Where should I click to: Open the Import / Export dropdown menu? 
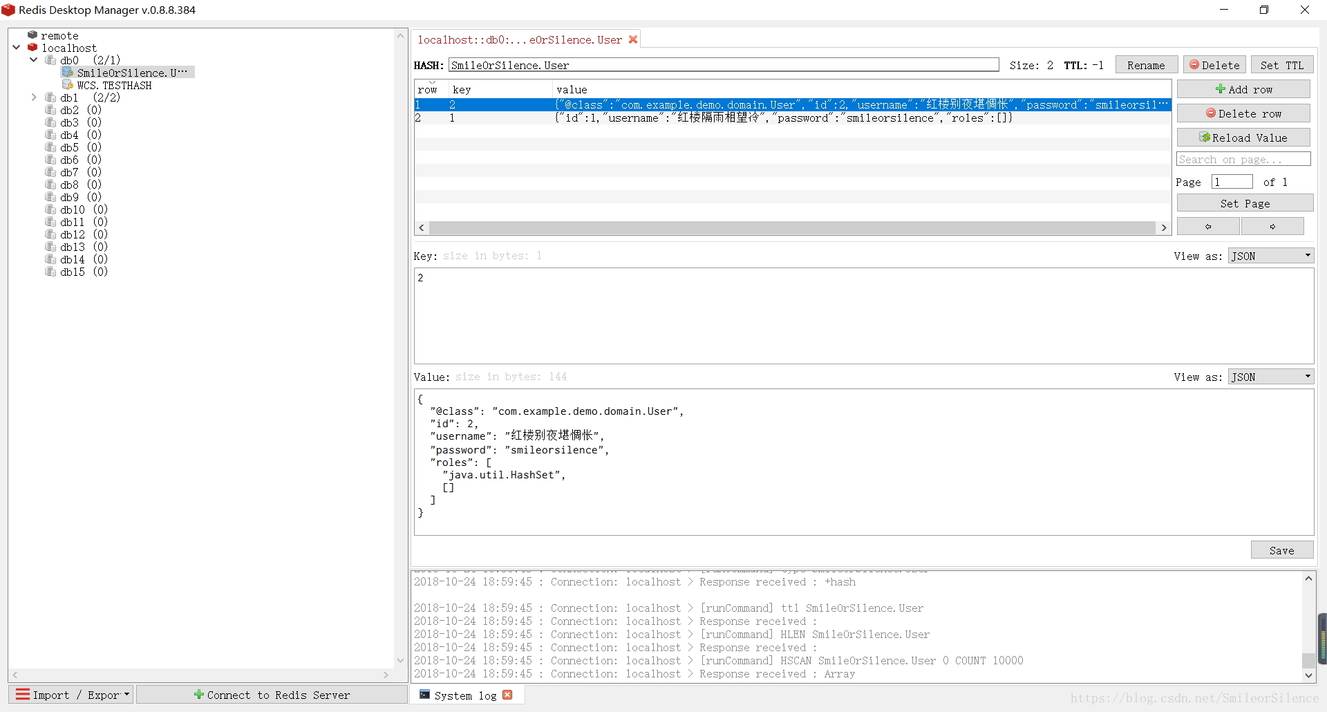point(72,695)
